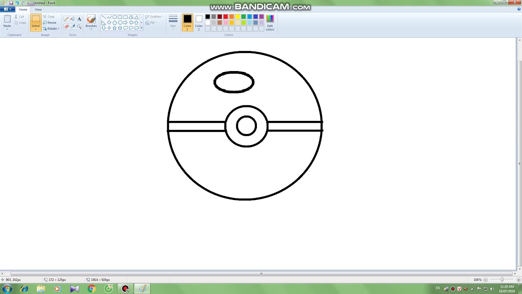Pick the purple color swatch
The height and width of the screenshot is (294, 522).
coord(261,17)
